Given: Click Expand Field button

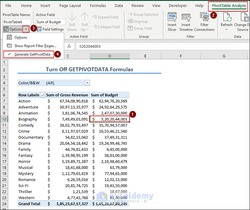Looking at the screenshot, I should [x=106, y=17].
